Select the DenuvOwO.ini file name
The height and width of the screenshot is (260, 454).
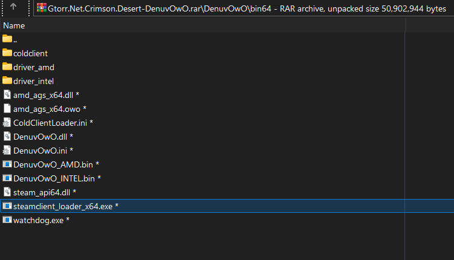coord(41,151)
